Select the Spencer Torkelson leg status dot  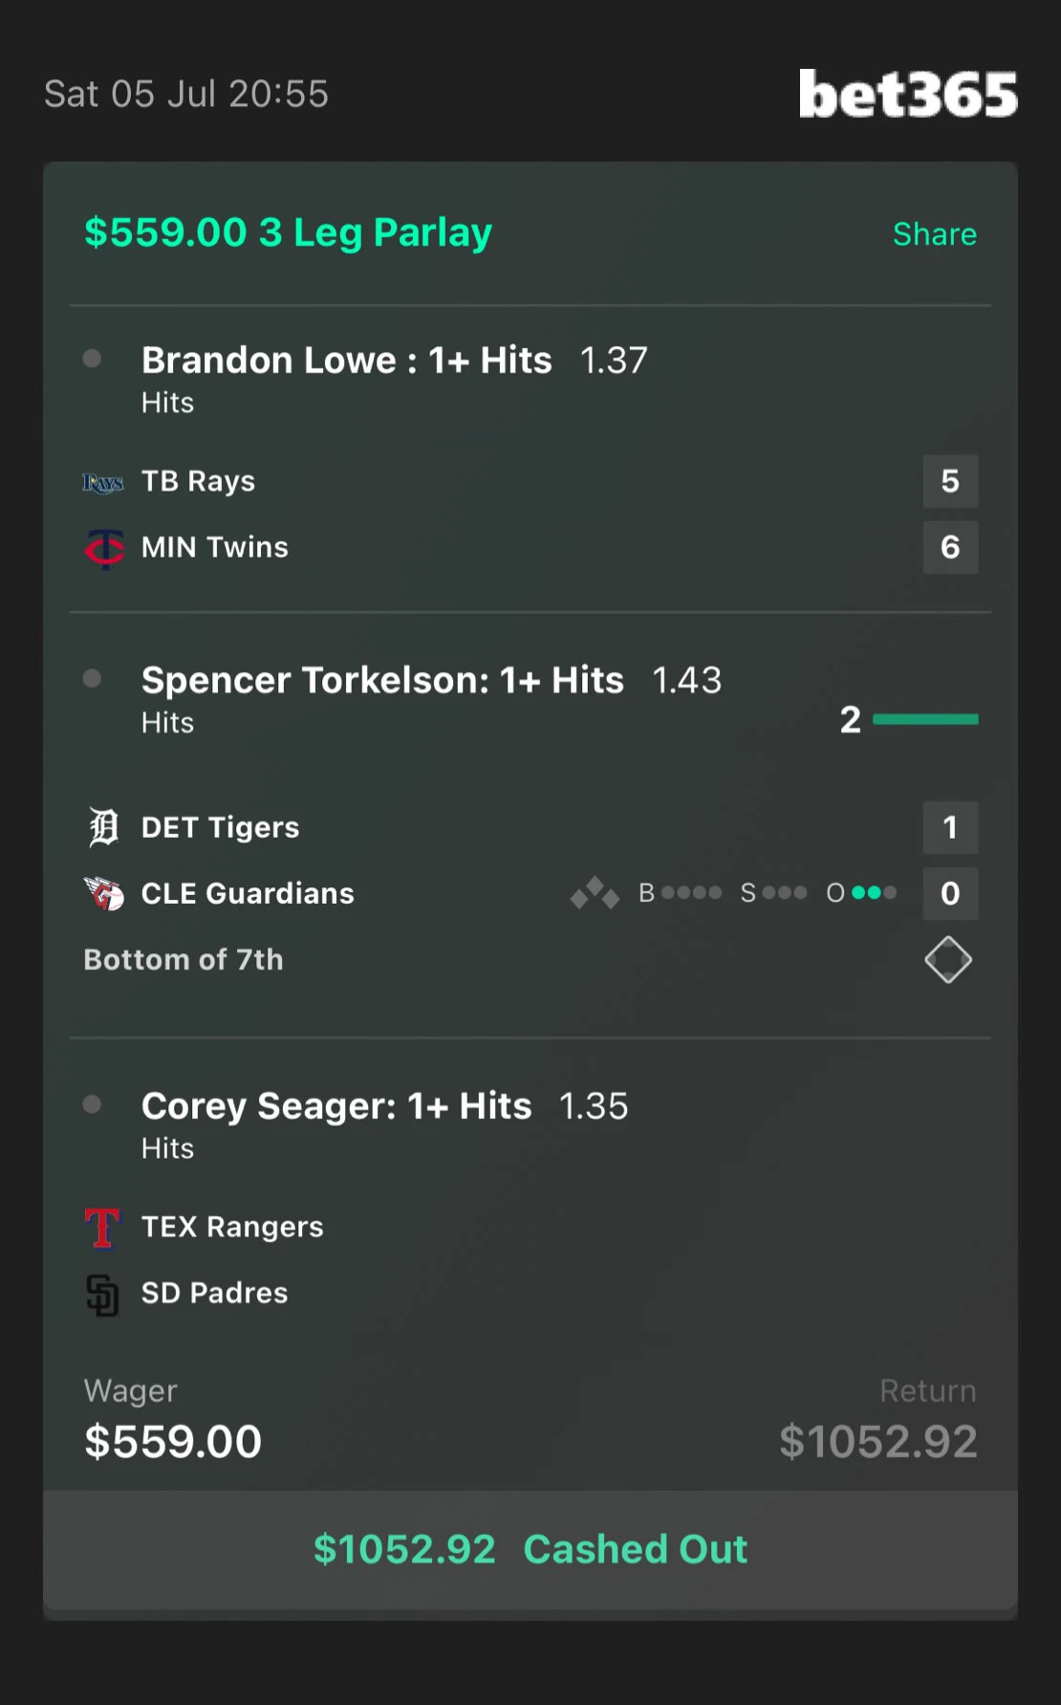tap(92, 678)
